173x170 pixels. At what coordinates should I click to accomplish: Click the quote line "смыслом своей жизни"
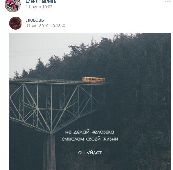(90, 139)
